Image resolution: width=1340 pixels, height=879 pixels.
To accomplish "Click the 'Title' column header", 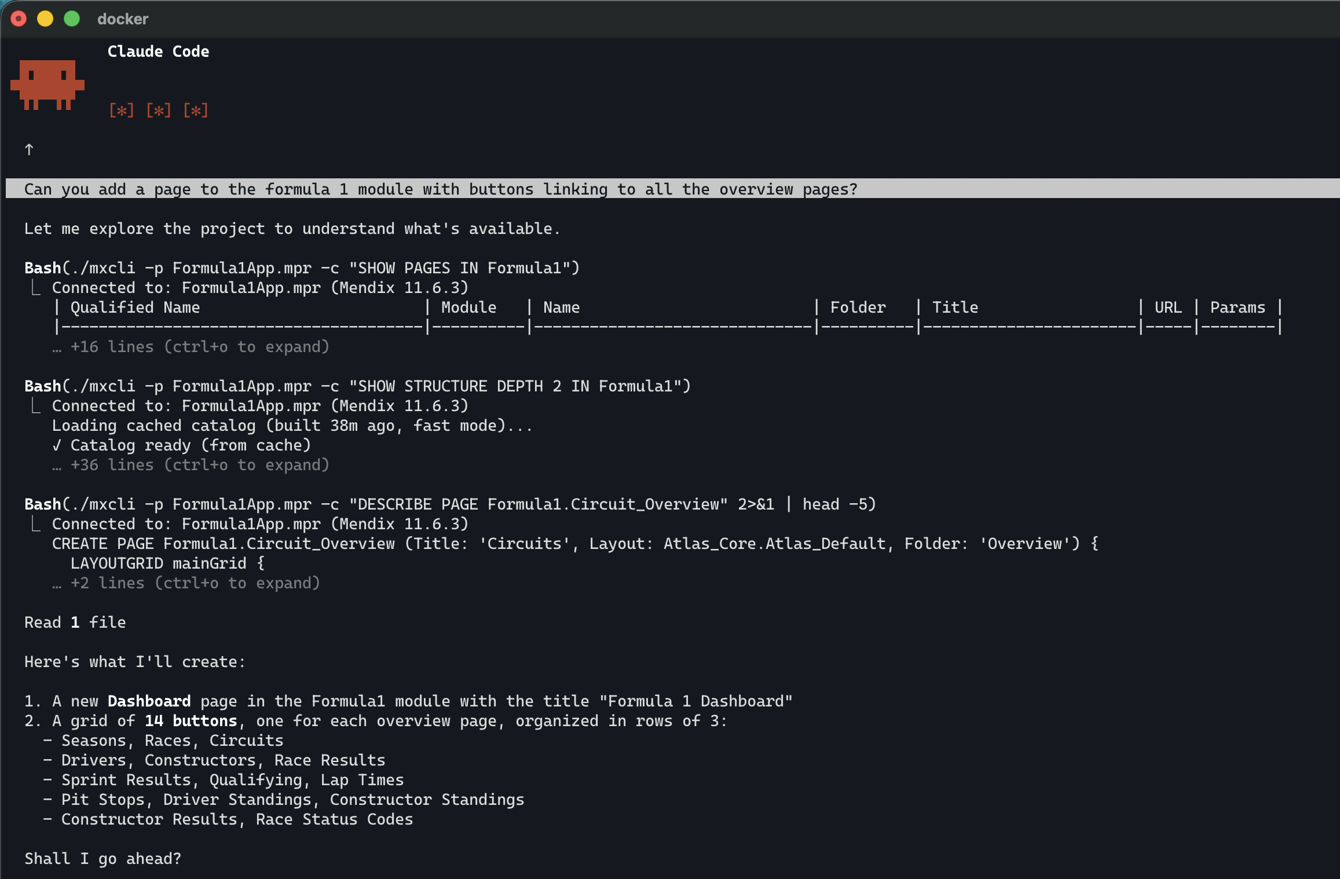I will click(x=955, y=307).
